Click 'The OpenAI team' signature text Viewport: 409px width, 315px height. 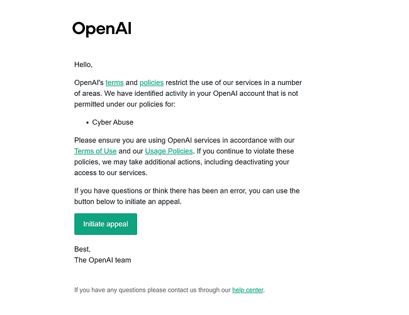coord(103,260)
